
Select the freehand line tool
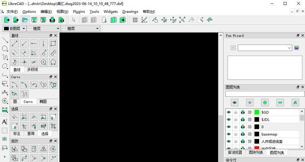24,94
